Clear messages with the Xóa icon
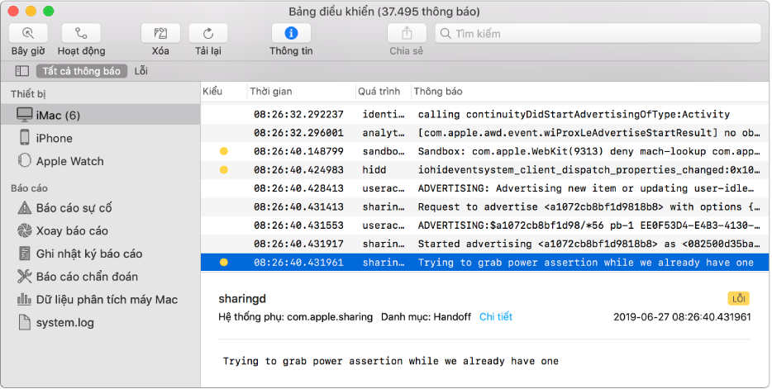This screenshot has width=772, height=389. click(160, 33)
